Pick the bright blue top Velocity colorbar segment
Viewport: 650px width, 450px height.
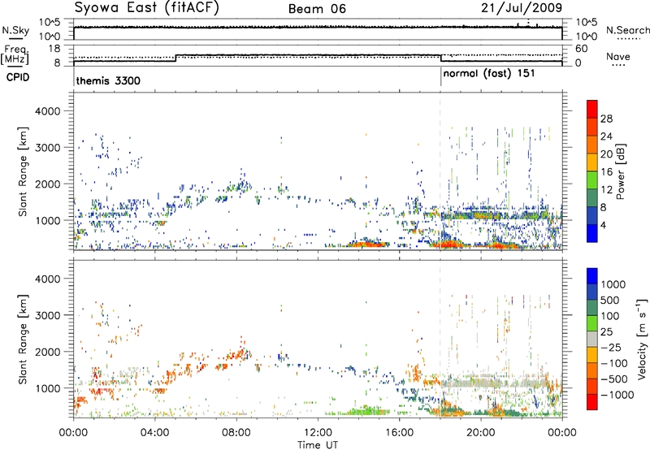click(x=592, y=276)
